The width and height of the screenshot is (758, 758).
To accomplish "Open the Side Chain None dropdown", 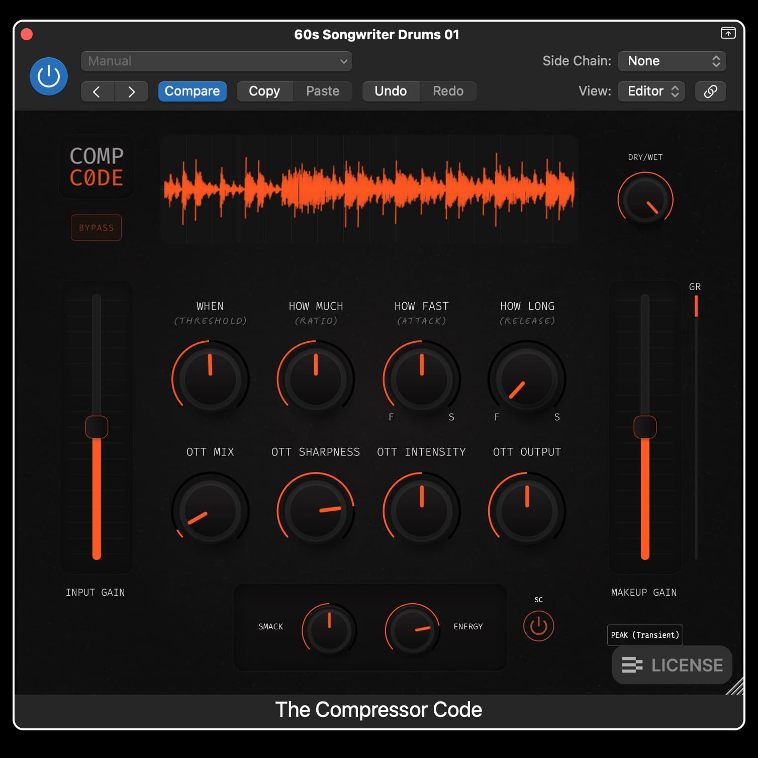I will tap(672, 61).
